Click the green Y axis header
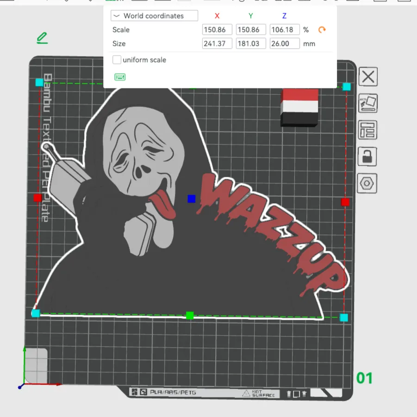This screenshot has width=417, height=417. tap(251, 16)
